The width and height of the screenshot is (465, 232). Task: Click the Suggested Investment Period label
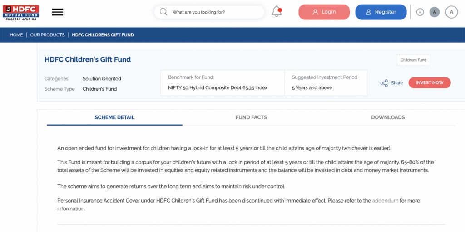324,77
